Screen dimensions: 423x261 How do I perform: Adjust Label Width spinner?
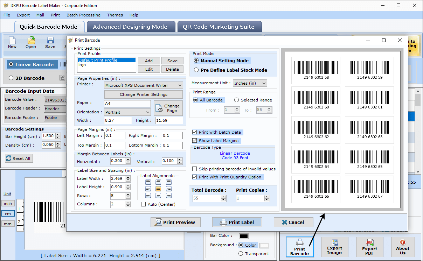[x=128, y=178]
